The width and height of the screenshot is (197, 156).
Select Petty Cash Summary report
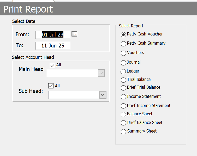(123, 44)
